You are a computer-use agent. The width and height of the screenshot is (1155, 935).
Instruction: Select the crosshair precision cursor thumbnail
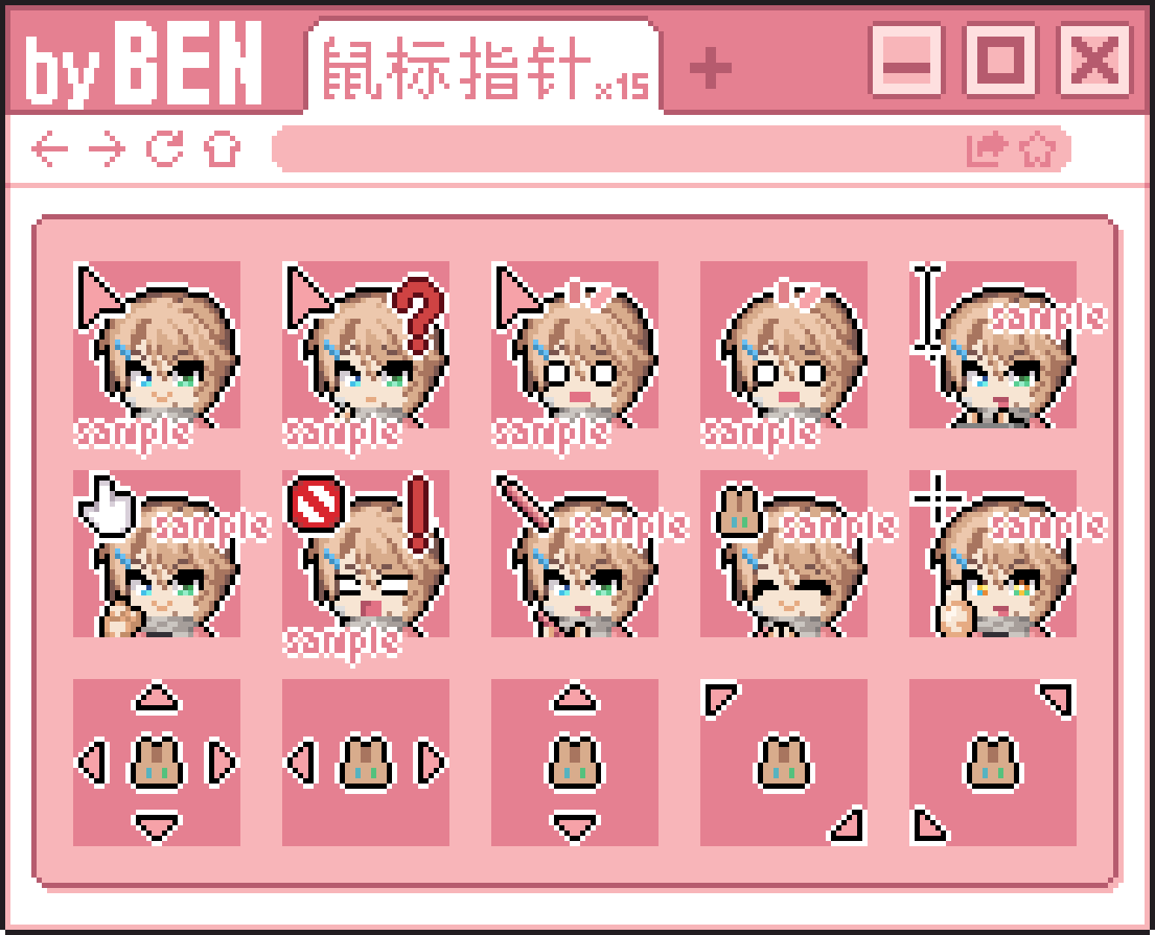click(x=993, y=554)
